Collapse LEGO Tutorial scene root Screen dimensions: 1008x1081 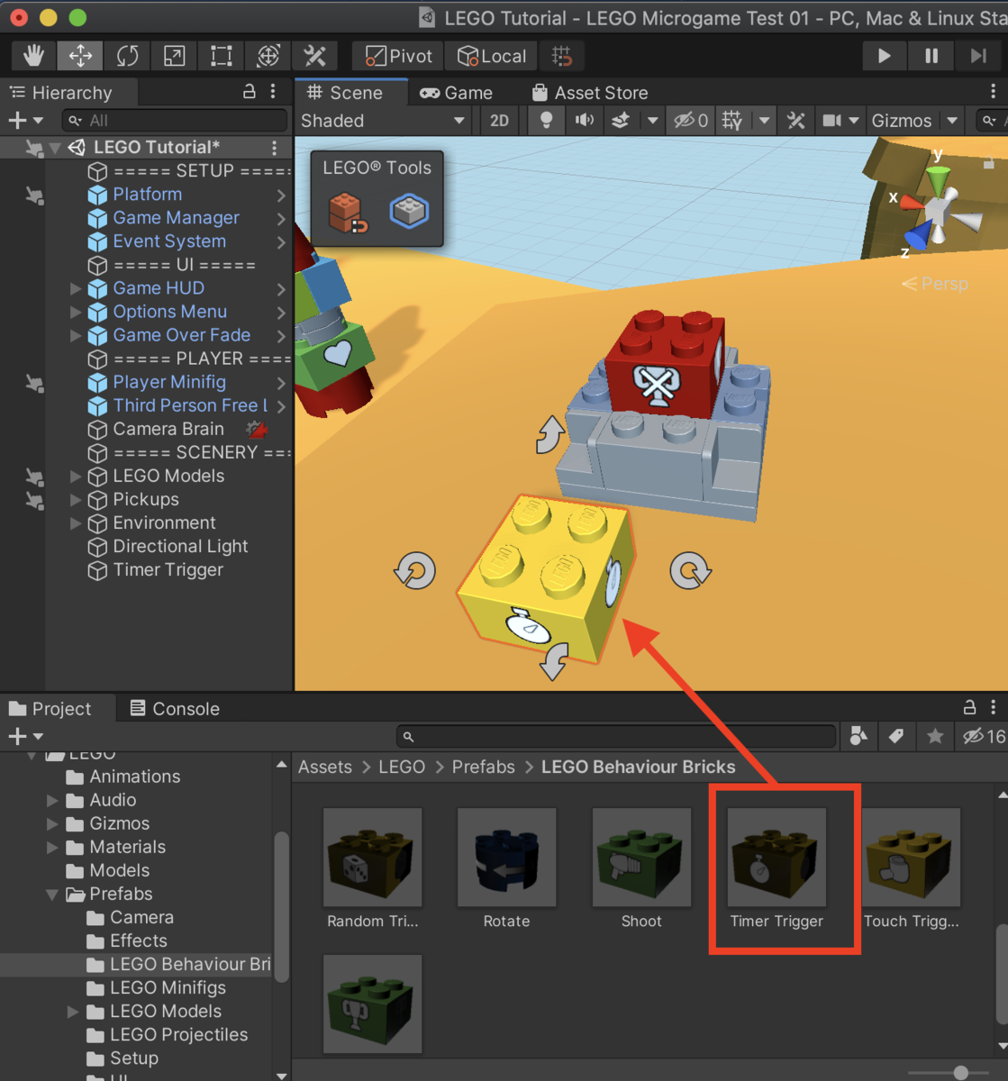(56, 148)
